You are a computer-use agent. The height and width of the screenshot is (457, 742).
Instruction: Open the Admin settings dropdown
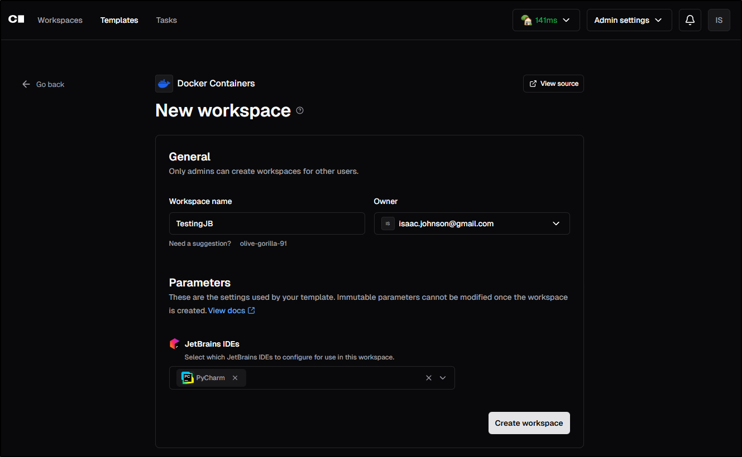629,20
